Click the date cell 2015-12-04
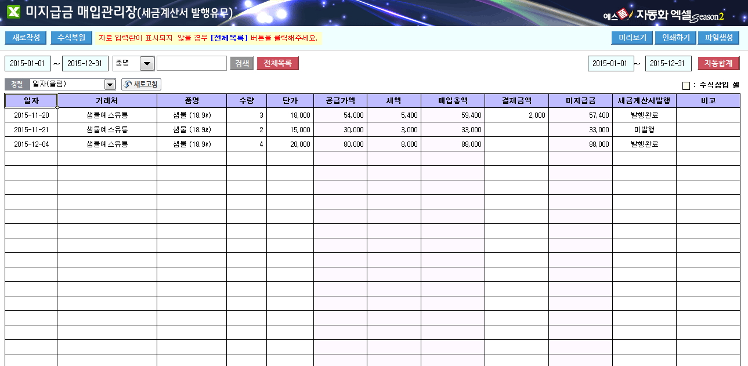The height and width of the screenshot is (366, 748). click(31, 144)
